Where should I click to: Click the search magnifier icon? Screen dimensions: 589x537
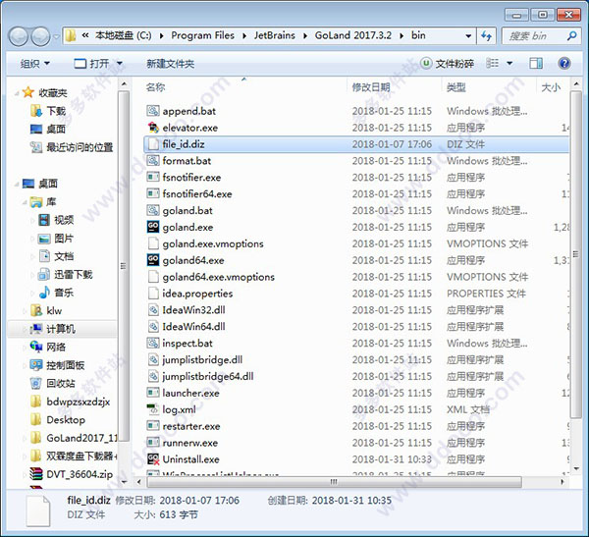[571, 36]
